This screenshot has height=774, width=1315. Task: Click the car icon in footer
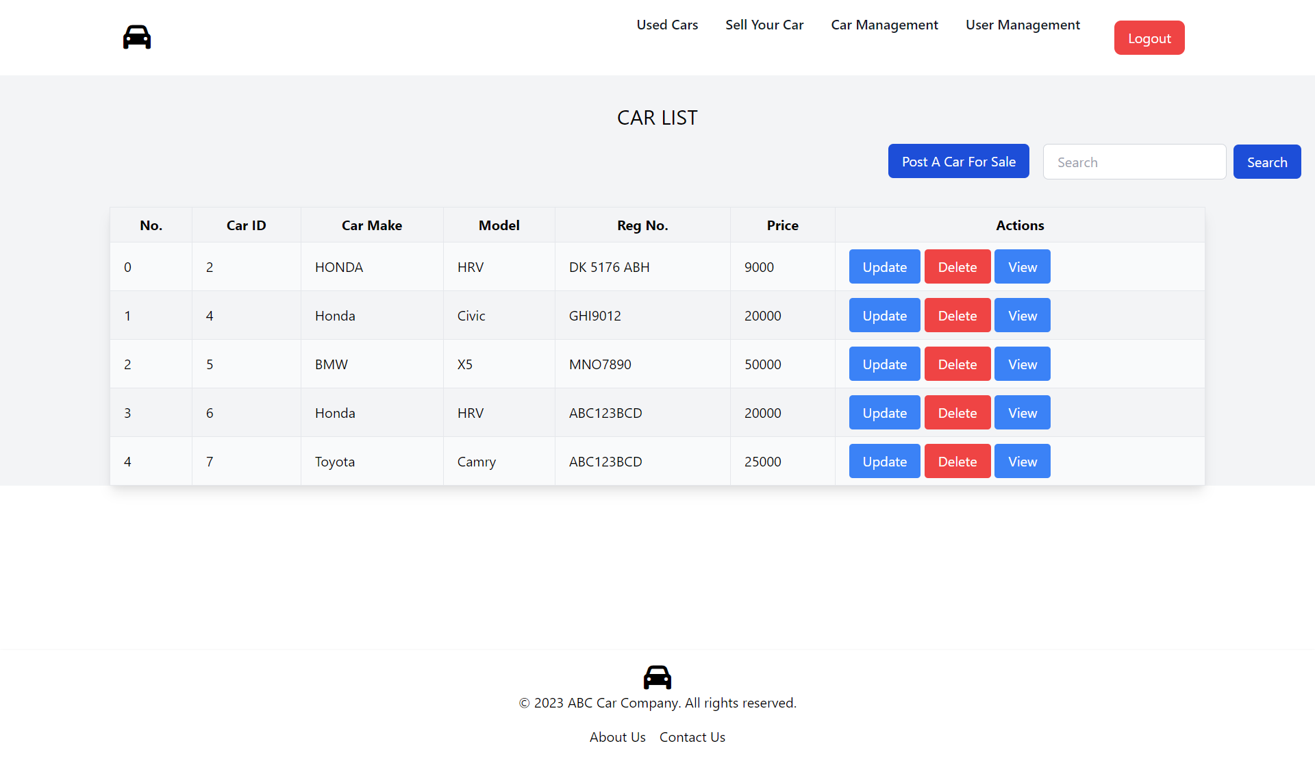tap(657, 677)
